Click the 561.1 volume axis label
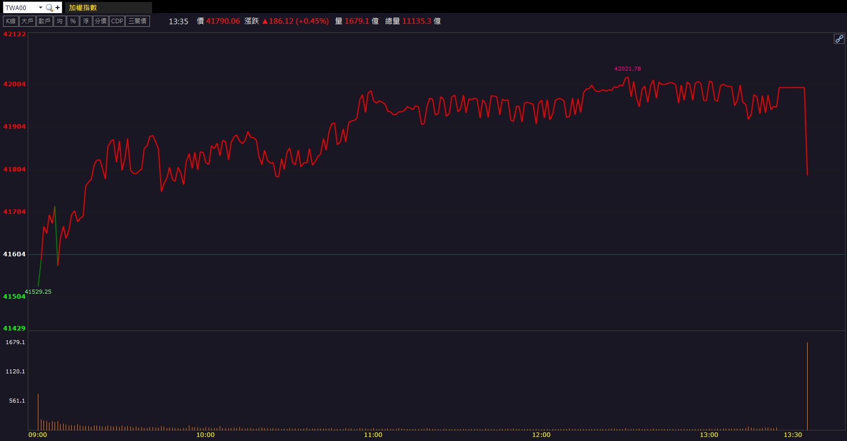Screen dimensions: 847x441 [17, 401]
